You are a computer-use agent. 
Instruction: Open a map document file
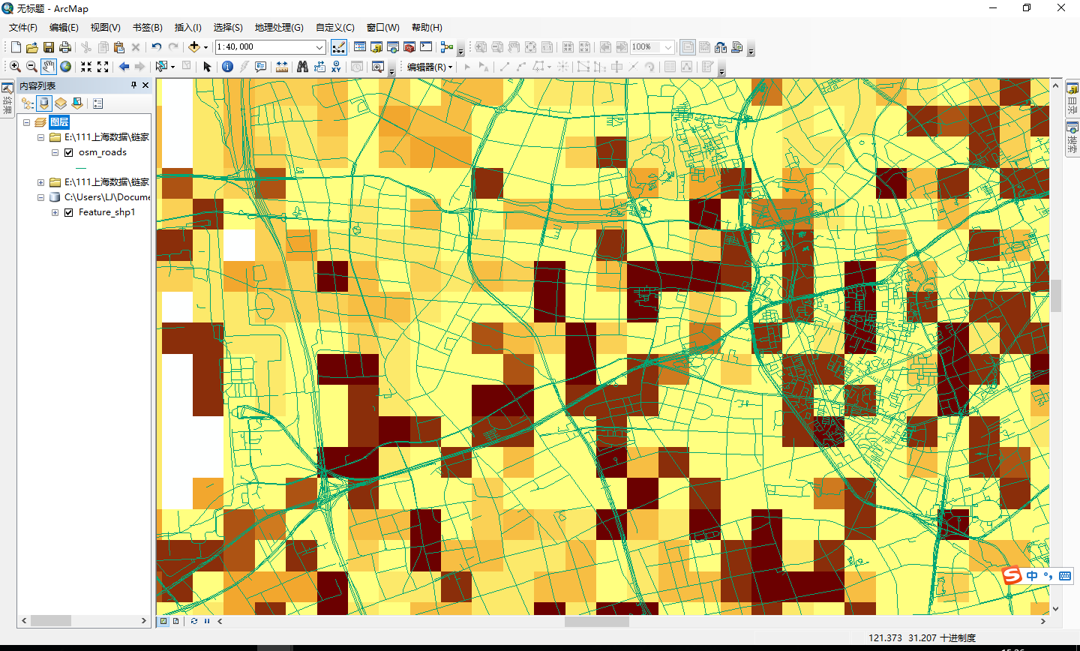(x=32, y=47)
